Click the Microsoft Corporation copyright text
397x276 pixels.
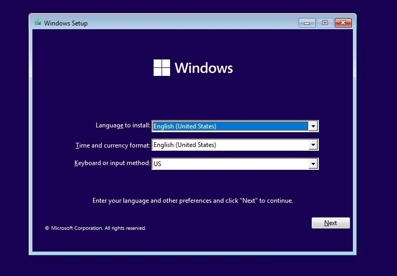pos(96,228)
